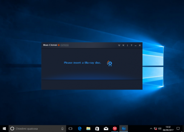Open File Explorer from taskbar
Image resolution: width=184 pixels, height=132 pixels.
(88, 129)
